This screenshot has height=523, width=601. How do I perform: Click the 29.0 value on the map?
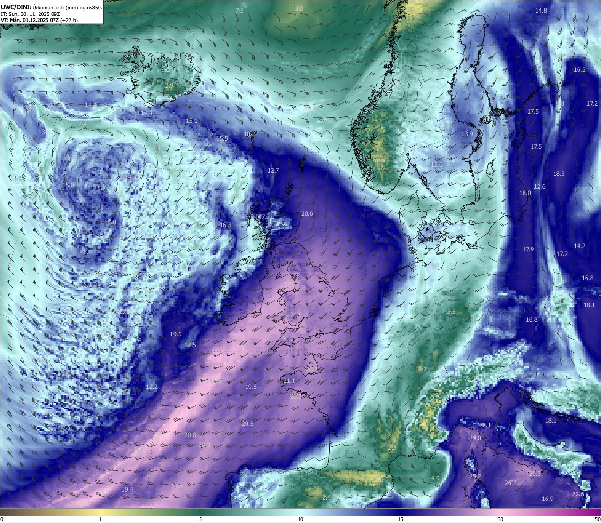pyautogui.click(x=475, y=438)
